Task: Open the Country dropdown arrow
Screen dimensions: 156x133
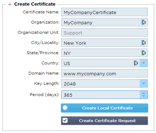Action: (x=144, y=63)
